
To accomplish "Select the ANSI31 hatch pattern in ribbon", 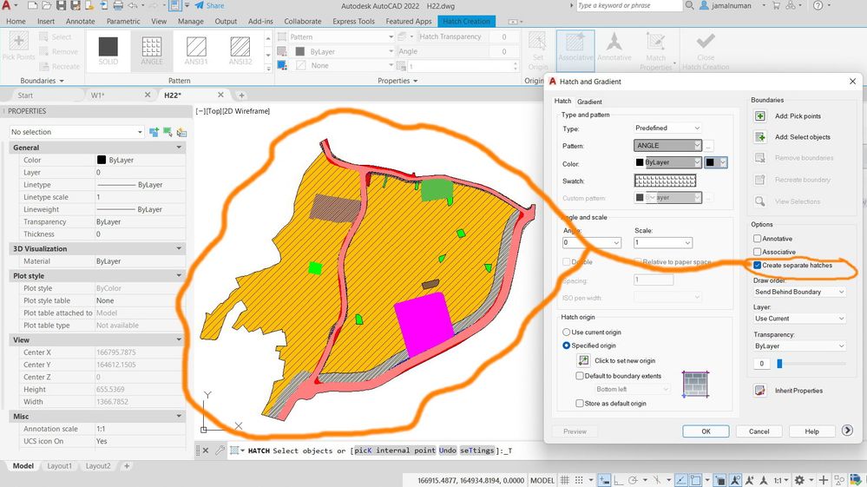I will 196,51.
